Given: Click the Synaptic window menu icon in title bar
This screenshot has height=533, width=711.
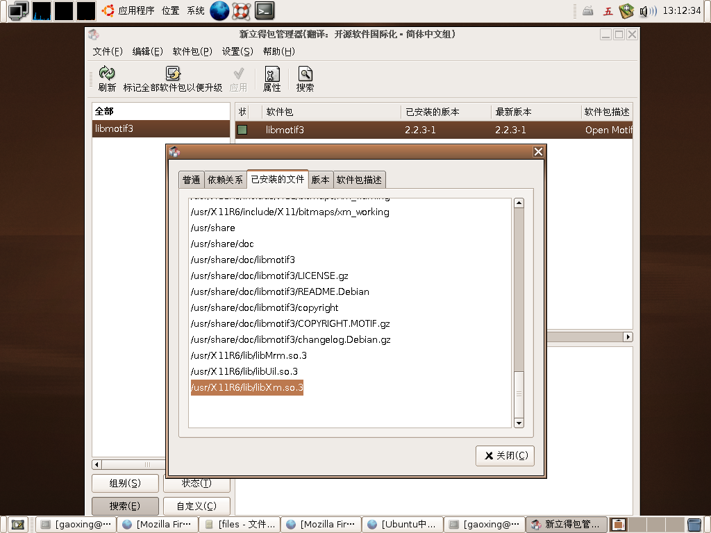Looking at the screenshot, I should pos(94,35).
